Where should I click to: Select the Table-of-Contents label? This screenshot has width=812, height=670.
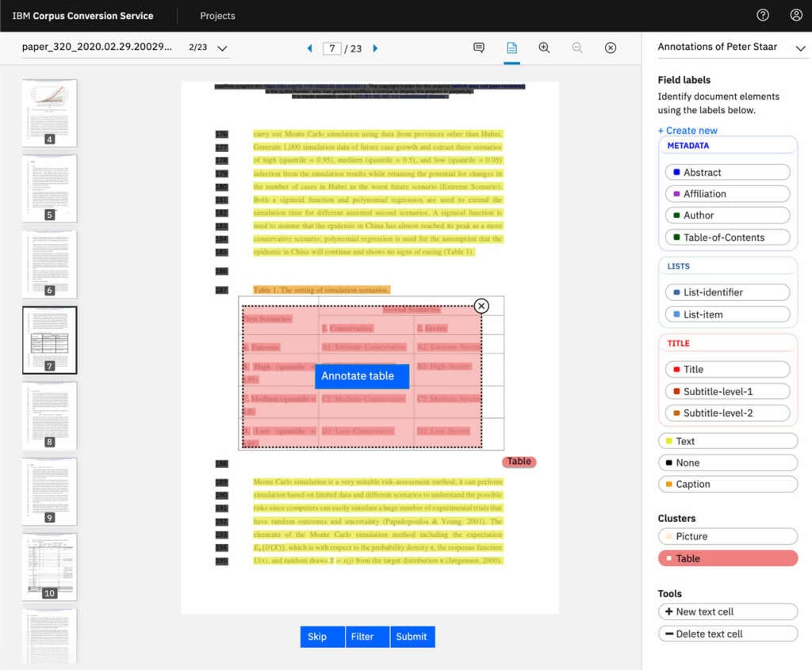pyautogui.click(x=727, y=238)
